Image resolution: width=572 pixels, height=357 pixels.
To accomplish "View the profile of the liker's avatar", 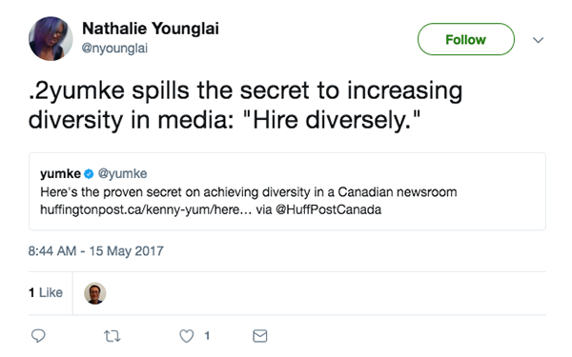I will (95, 293).
